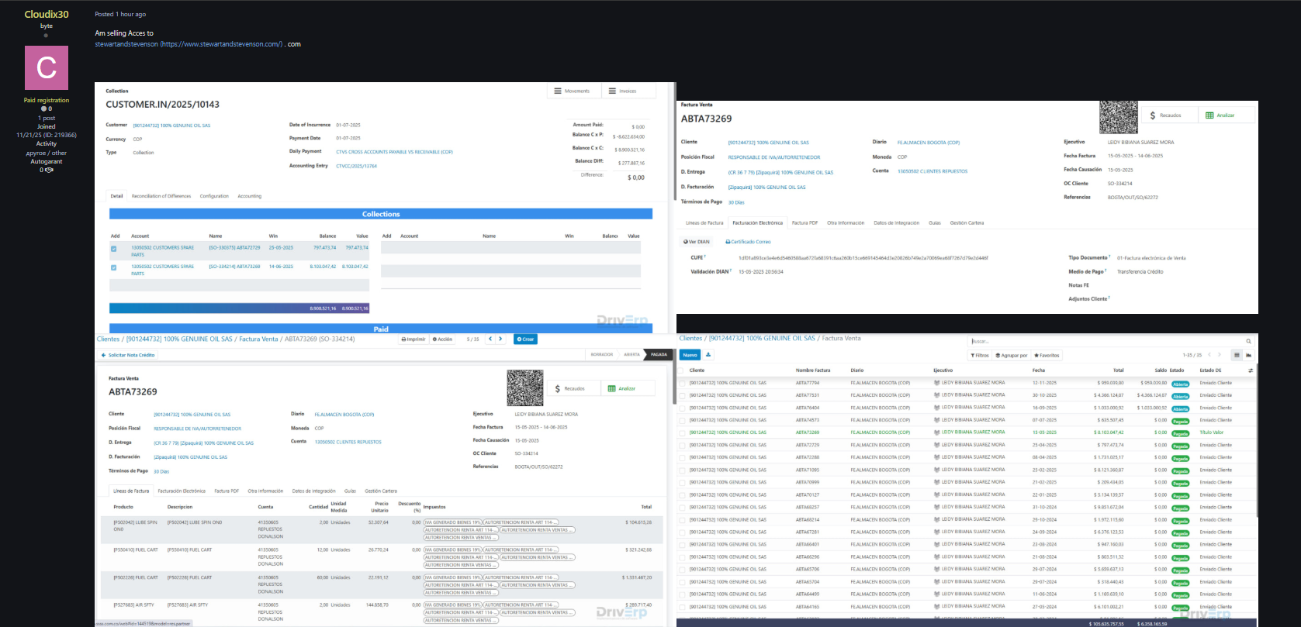Uncheck the ABTA72729 collection row checkbox
Screen dimensions: 1301x627
[x=114, y=249]
